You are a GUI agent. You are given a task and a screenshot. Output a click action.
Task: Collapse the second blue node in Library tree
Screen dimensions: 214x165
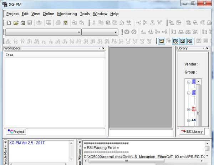pos(189,93)
